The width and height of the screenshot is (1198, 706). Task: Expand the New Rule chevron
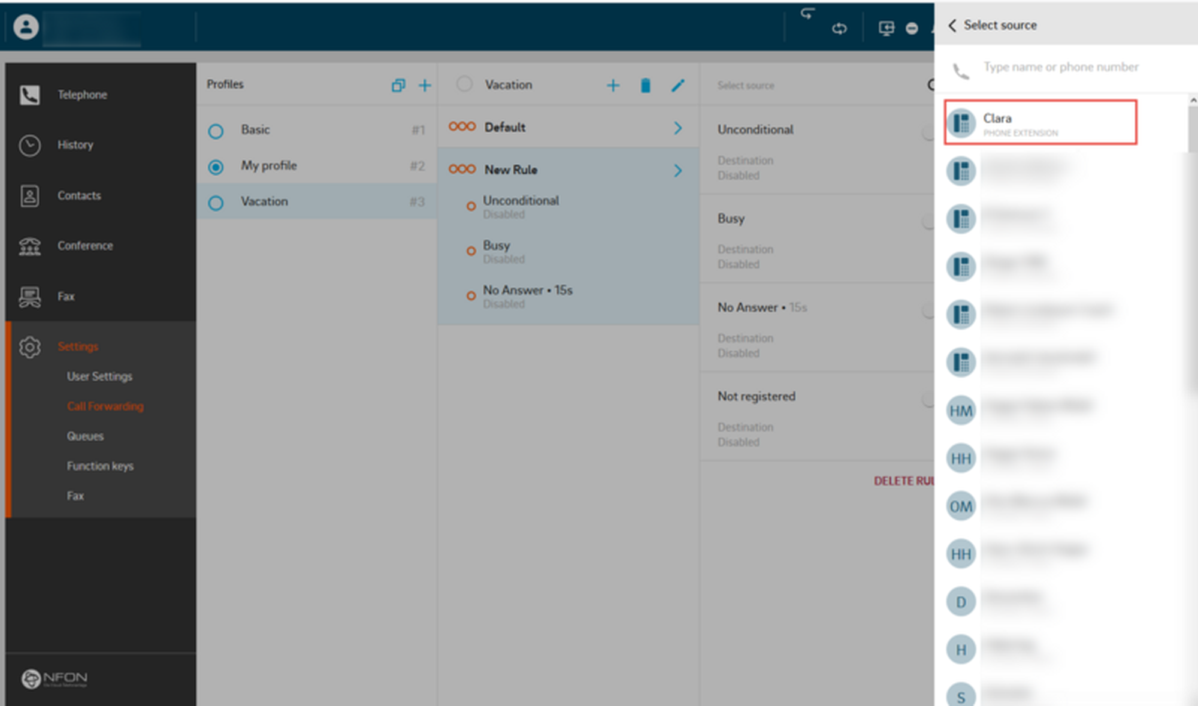pyautogui.click(x=677, y=170)
